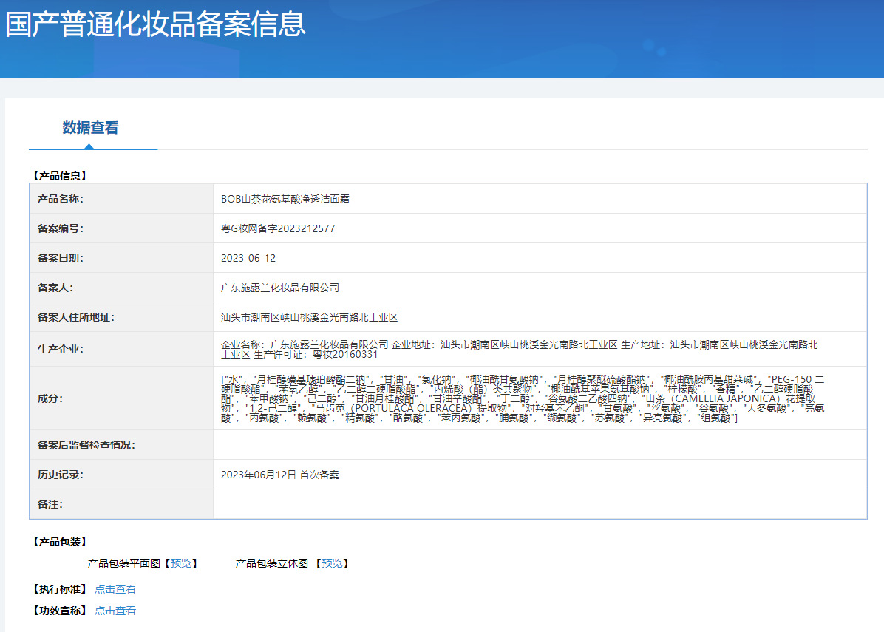Click the 生产企业 details text
Image resolution: width=884 pixels, height=632 pixels.
[519, 349]
